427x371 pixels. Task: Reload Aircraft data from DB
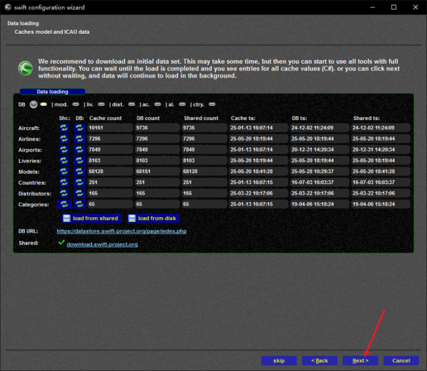[80, 128]
